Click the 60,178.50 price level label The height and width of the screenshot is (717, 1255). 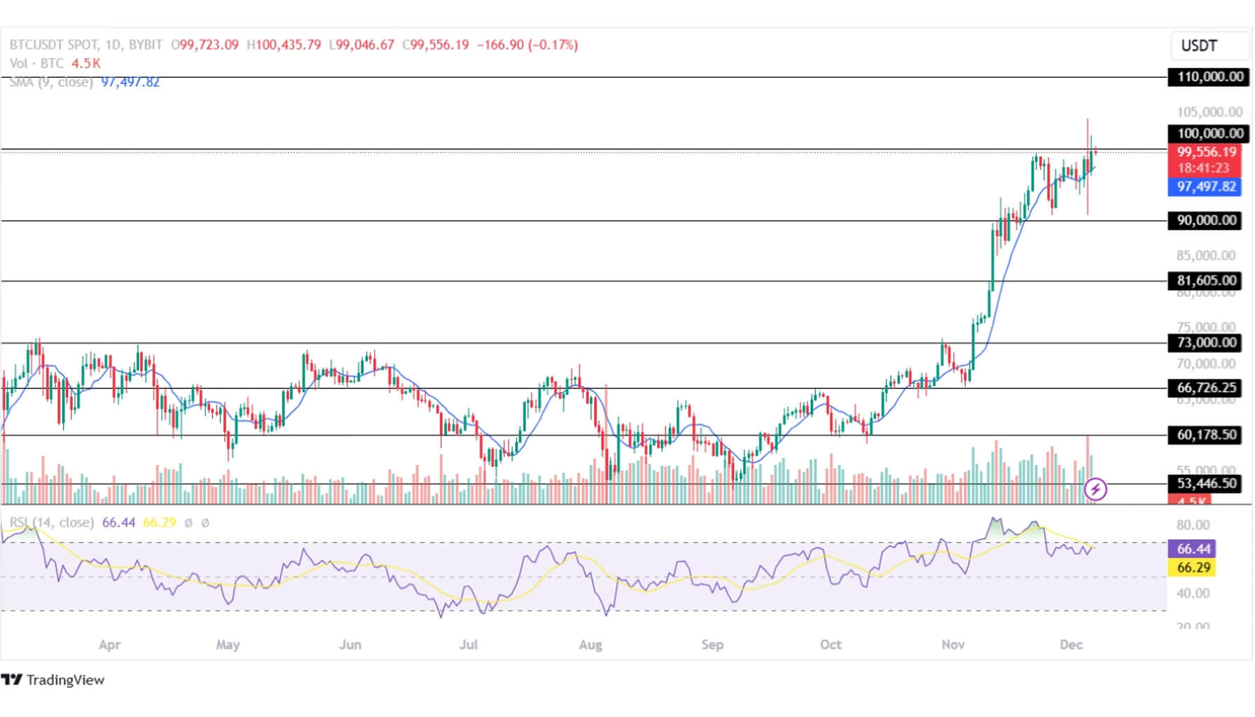[1206, 435]
